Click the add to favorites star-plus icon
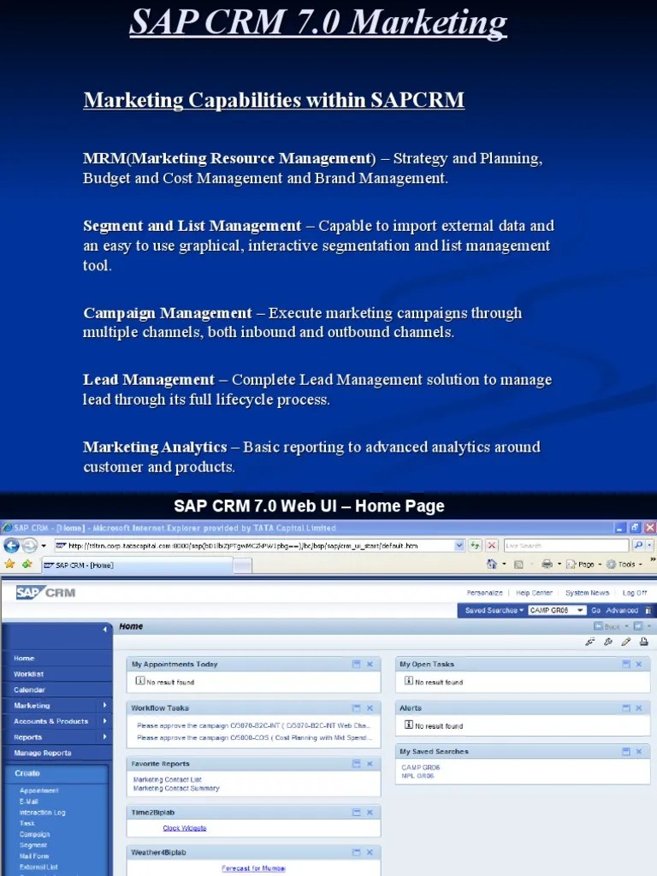The height and width of the screenshot is (876, 657). (27, 565)
